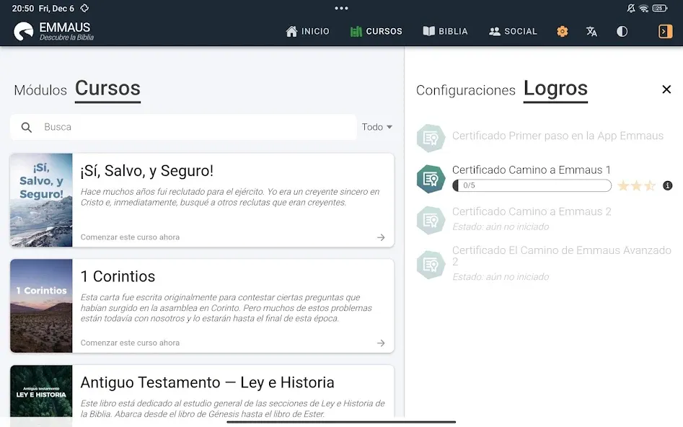Open the language translate icon

point(591,31)
